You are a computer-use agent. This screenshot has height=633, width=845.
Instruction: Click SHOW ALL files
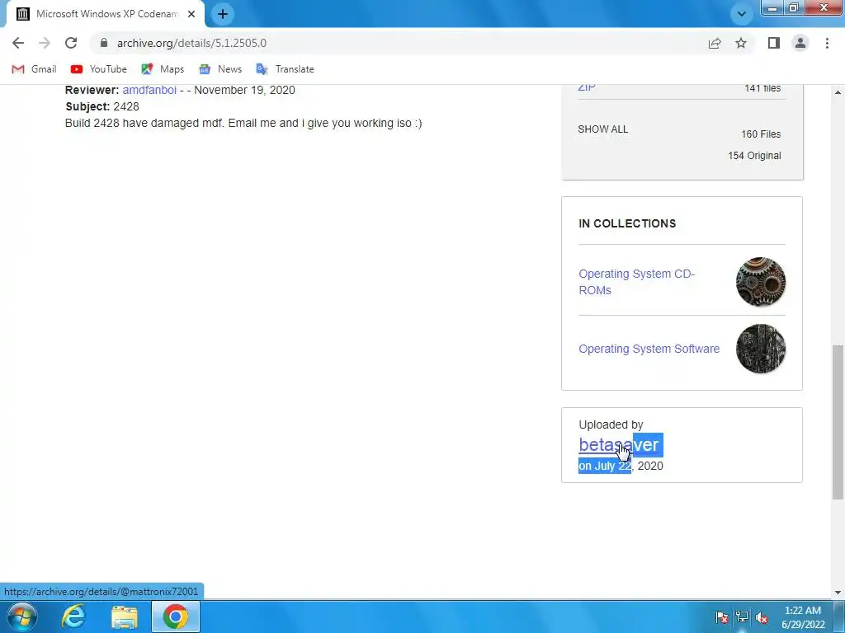click(603, 129)
